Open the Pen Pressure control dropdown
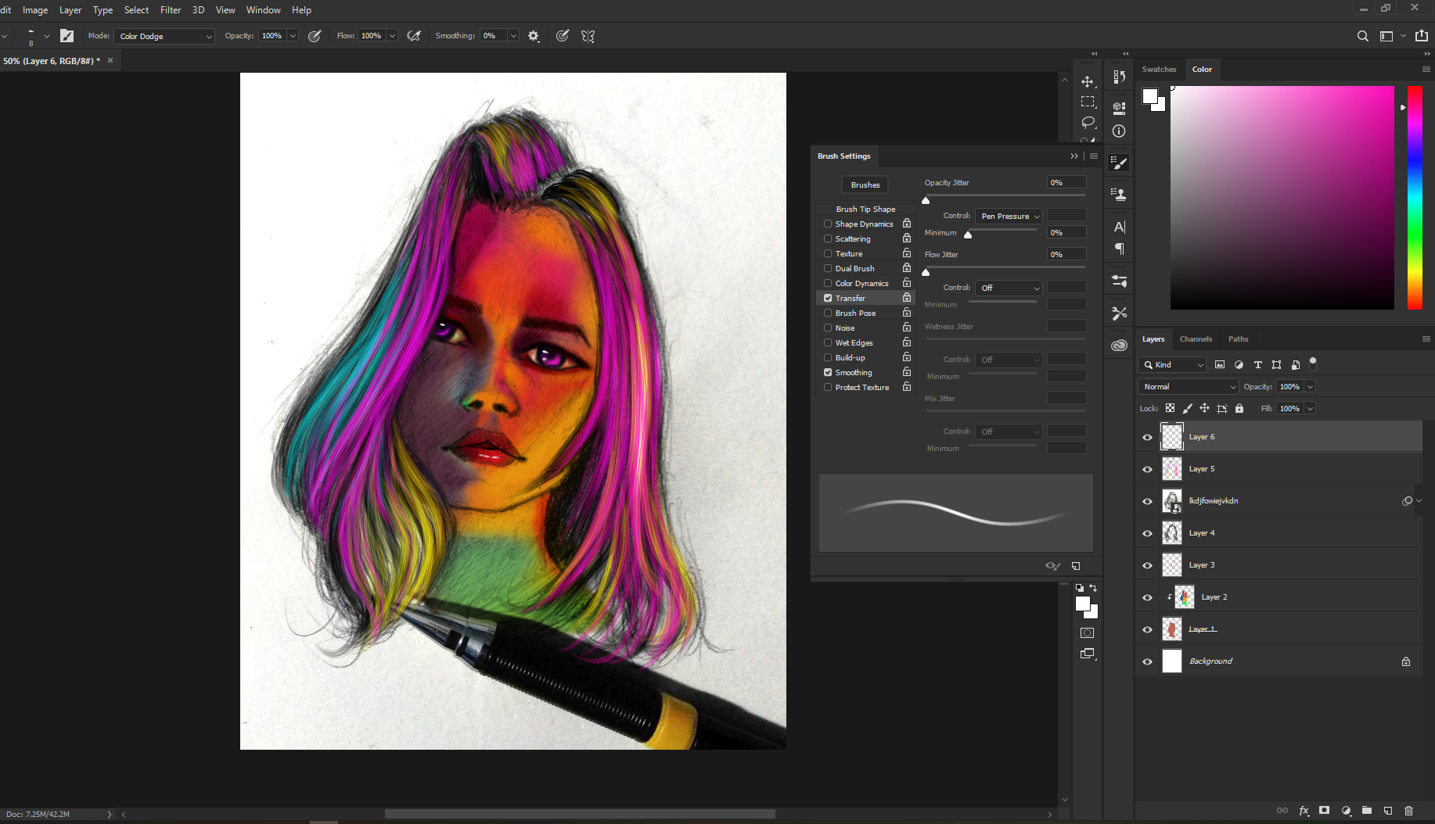This screenshot has width=1435, height=824. [1009, 216]
